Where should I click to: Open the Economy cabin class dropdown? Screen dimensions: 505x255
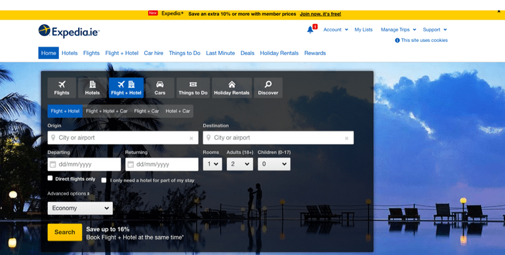80,208
